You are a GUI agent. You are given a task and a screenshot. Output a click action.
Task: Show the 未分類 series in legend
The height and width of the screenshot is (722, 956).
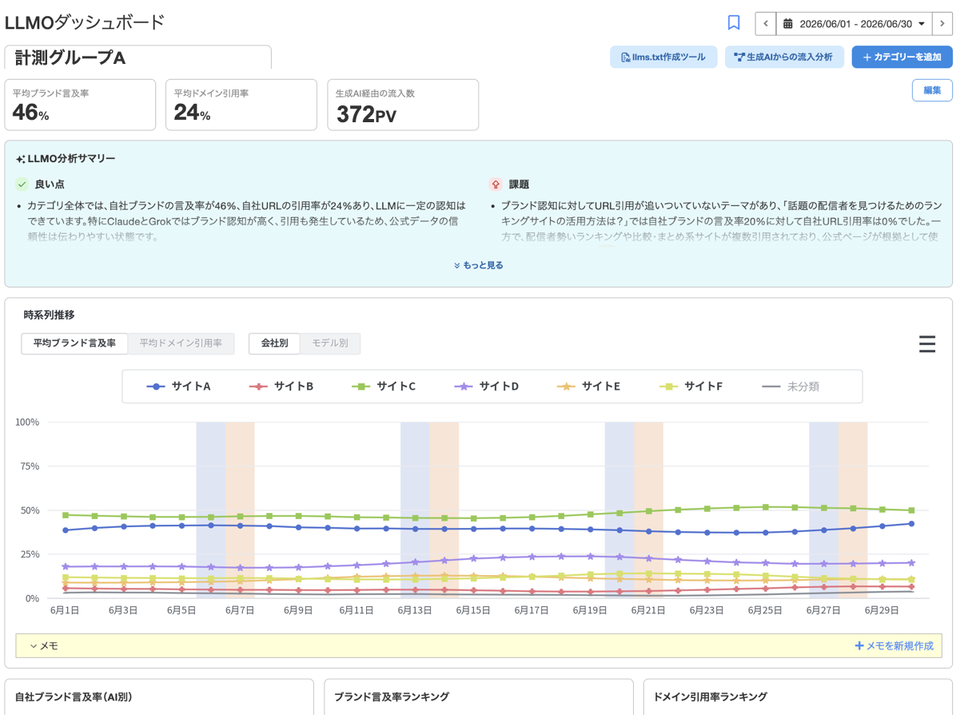click(x=791, y=387)
